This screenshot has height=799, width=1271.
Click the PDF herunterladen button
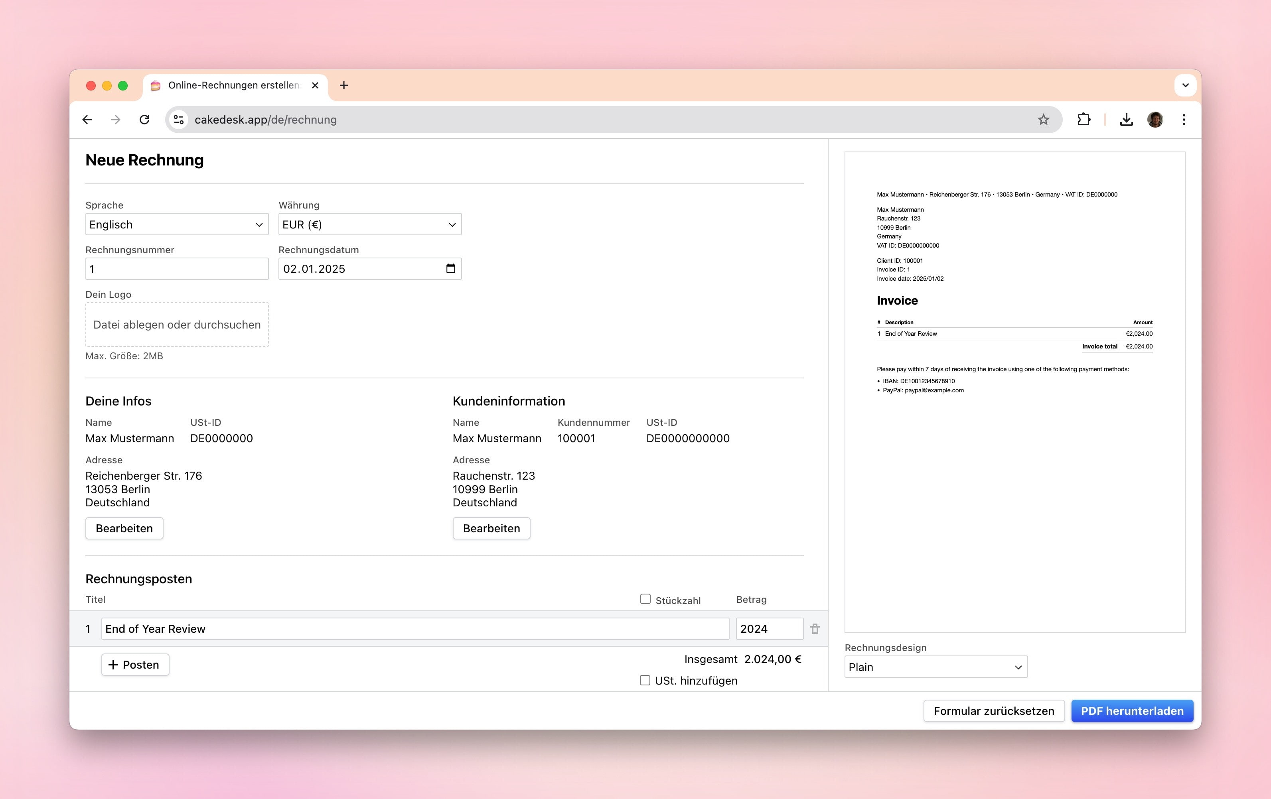pos(1132,711)
